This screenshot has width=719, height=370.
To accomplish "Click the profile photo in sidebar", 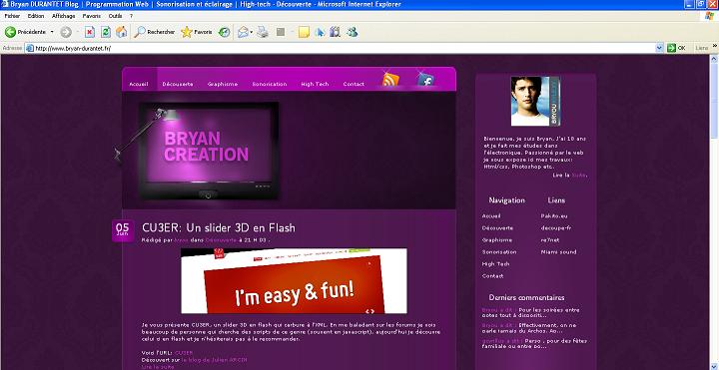I will 536,101.
